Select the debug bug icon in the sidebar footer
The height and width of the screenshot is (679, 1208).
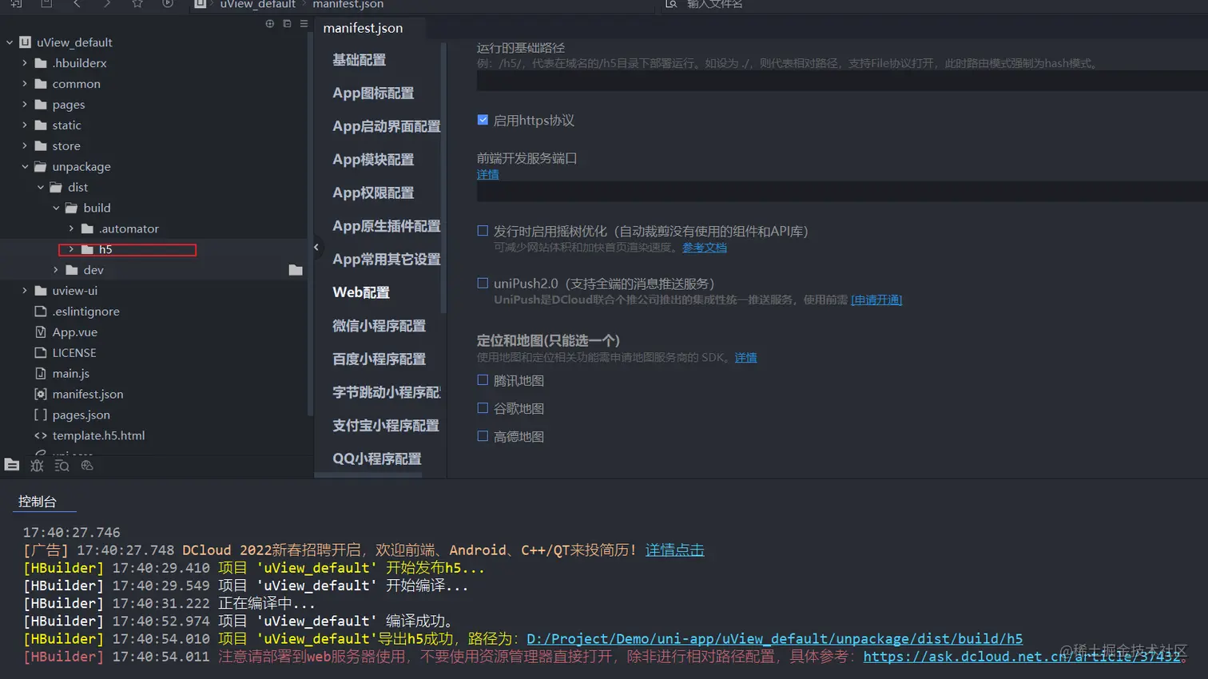point(37,466)
